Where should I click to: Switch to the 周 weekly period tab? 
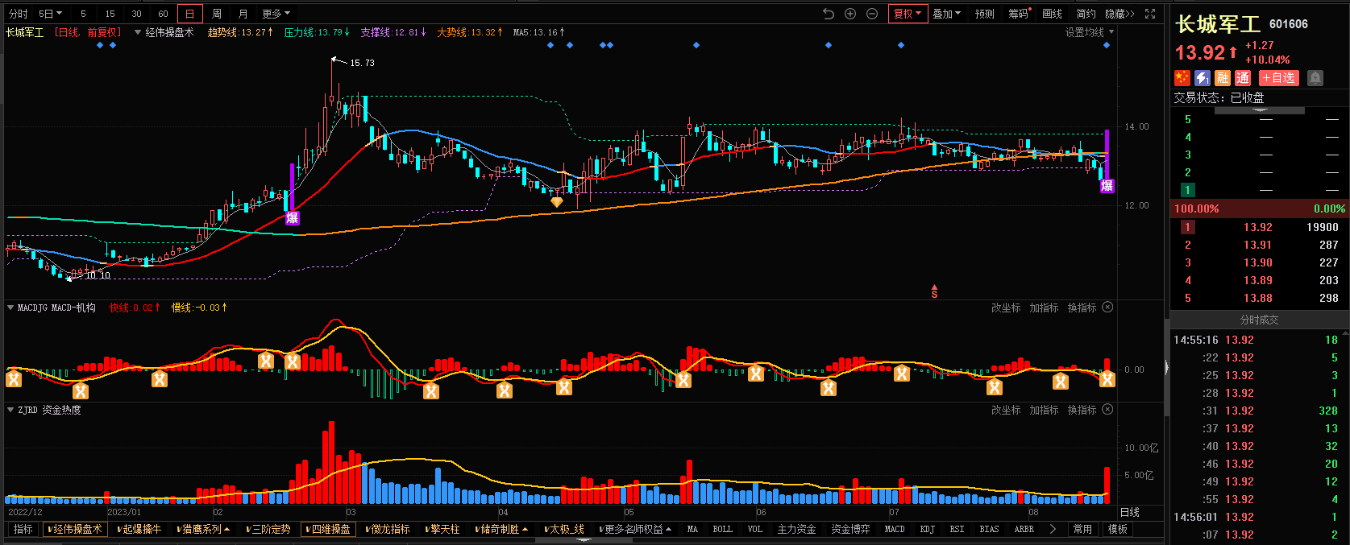tap(216, 14)
